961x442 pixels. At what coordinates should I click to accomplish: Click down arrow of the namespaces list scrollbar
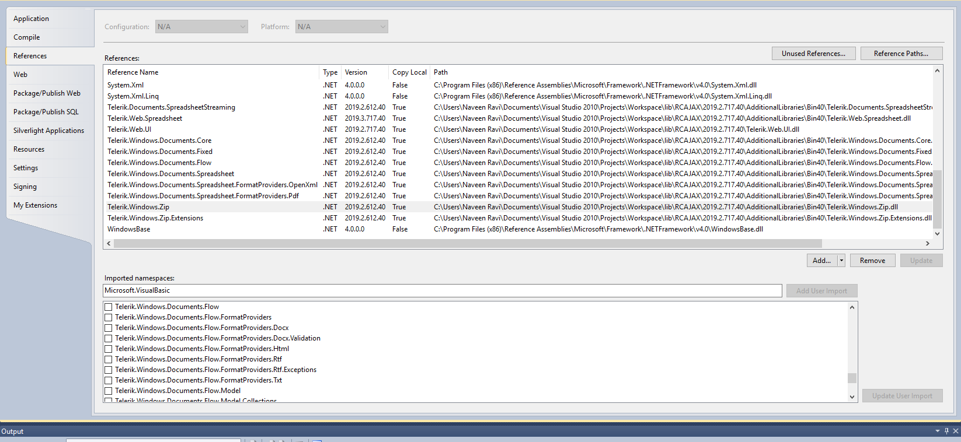pos(852,397)
